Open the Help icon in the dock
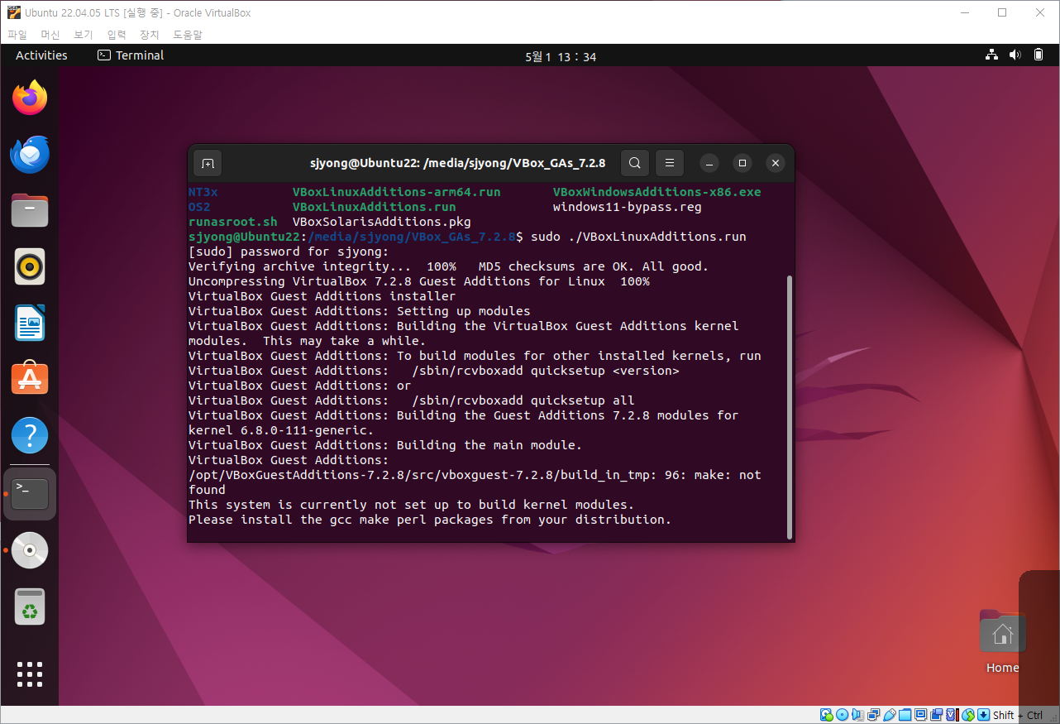This screenshot has width=1060, height=724. 30,435
